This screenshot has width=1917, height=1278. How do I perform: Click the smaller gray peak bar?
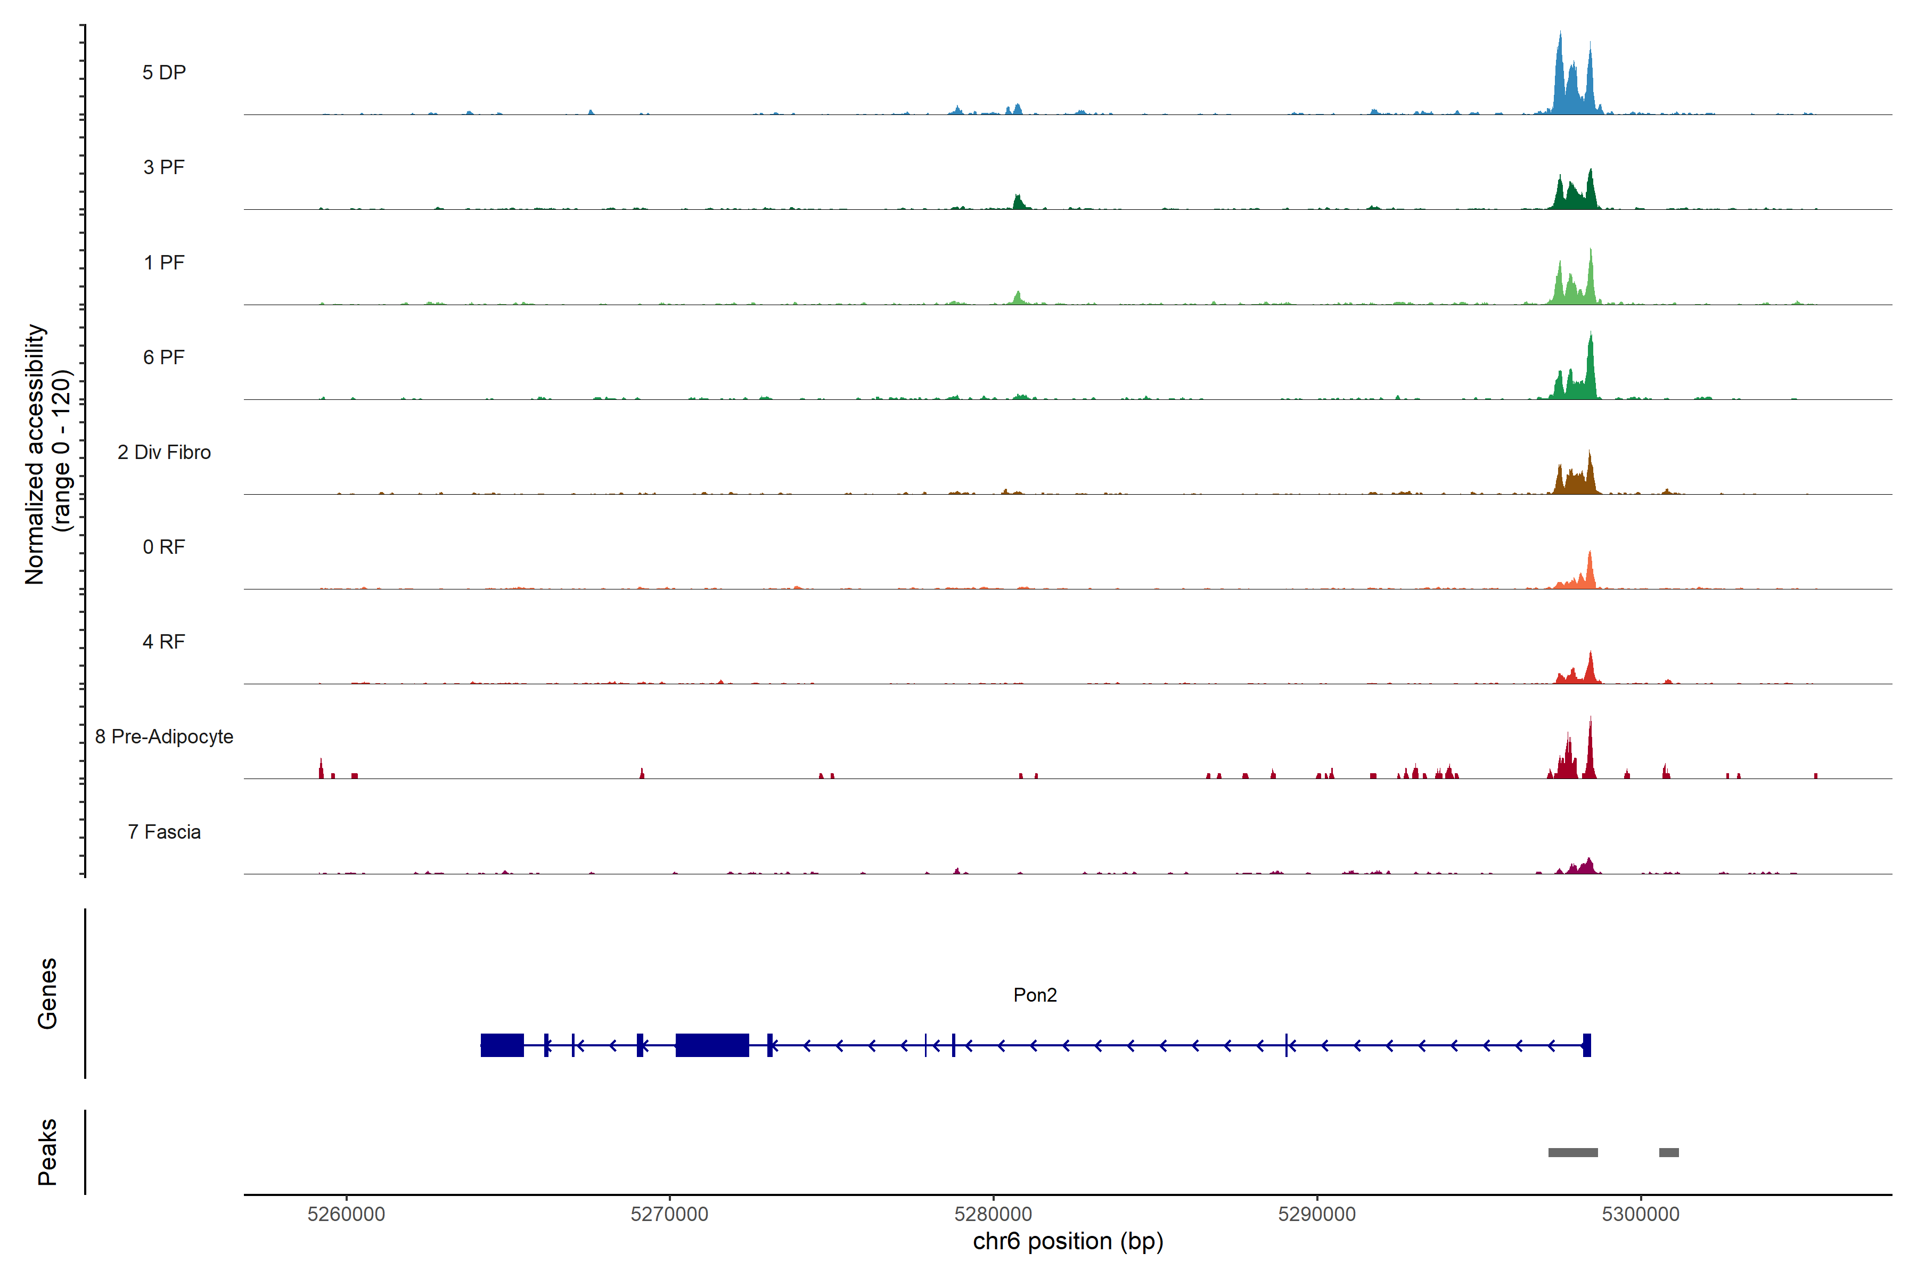click(x=1668, y=1152)
